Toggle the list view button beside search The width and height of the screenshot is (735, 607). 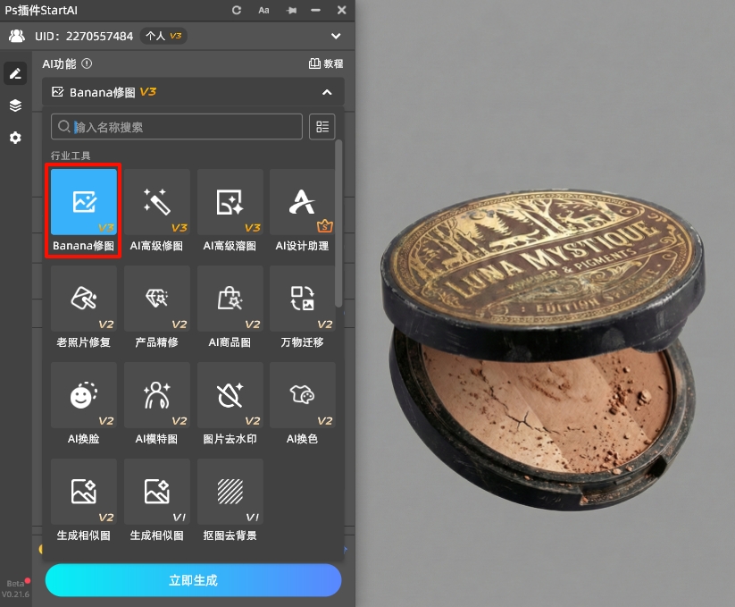322,127
